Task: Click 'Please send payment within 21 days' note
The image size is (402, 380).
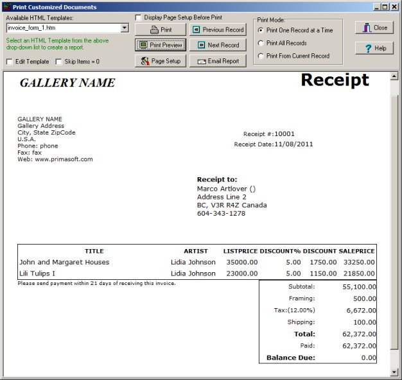Action: [x=97, y=284]
